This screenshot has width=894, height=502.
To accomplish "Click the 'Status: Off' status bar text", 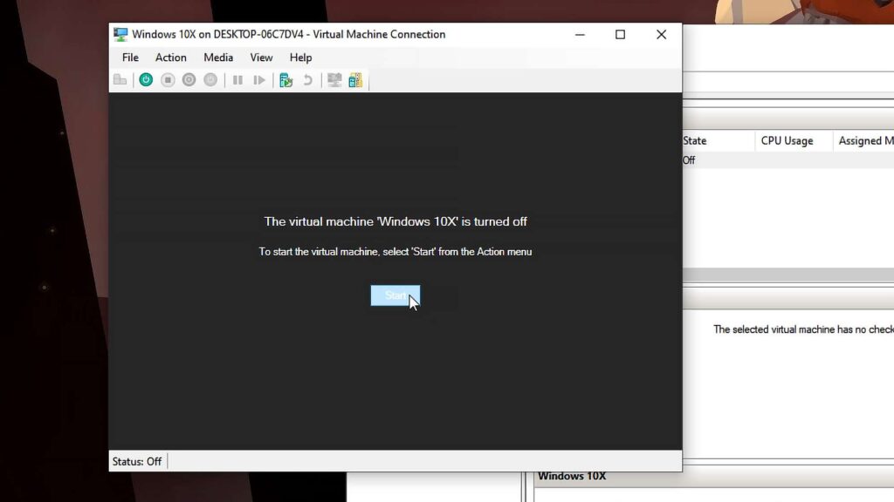I will tap(137, 462).
